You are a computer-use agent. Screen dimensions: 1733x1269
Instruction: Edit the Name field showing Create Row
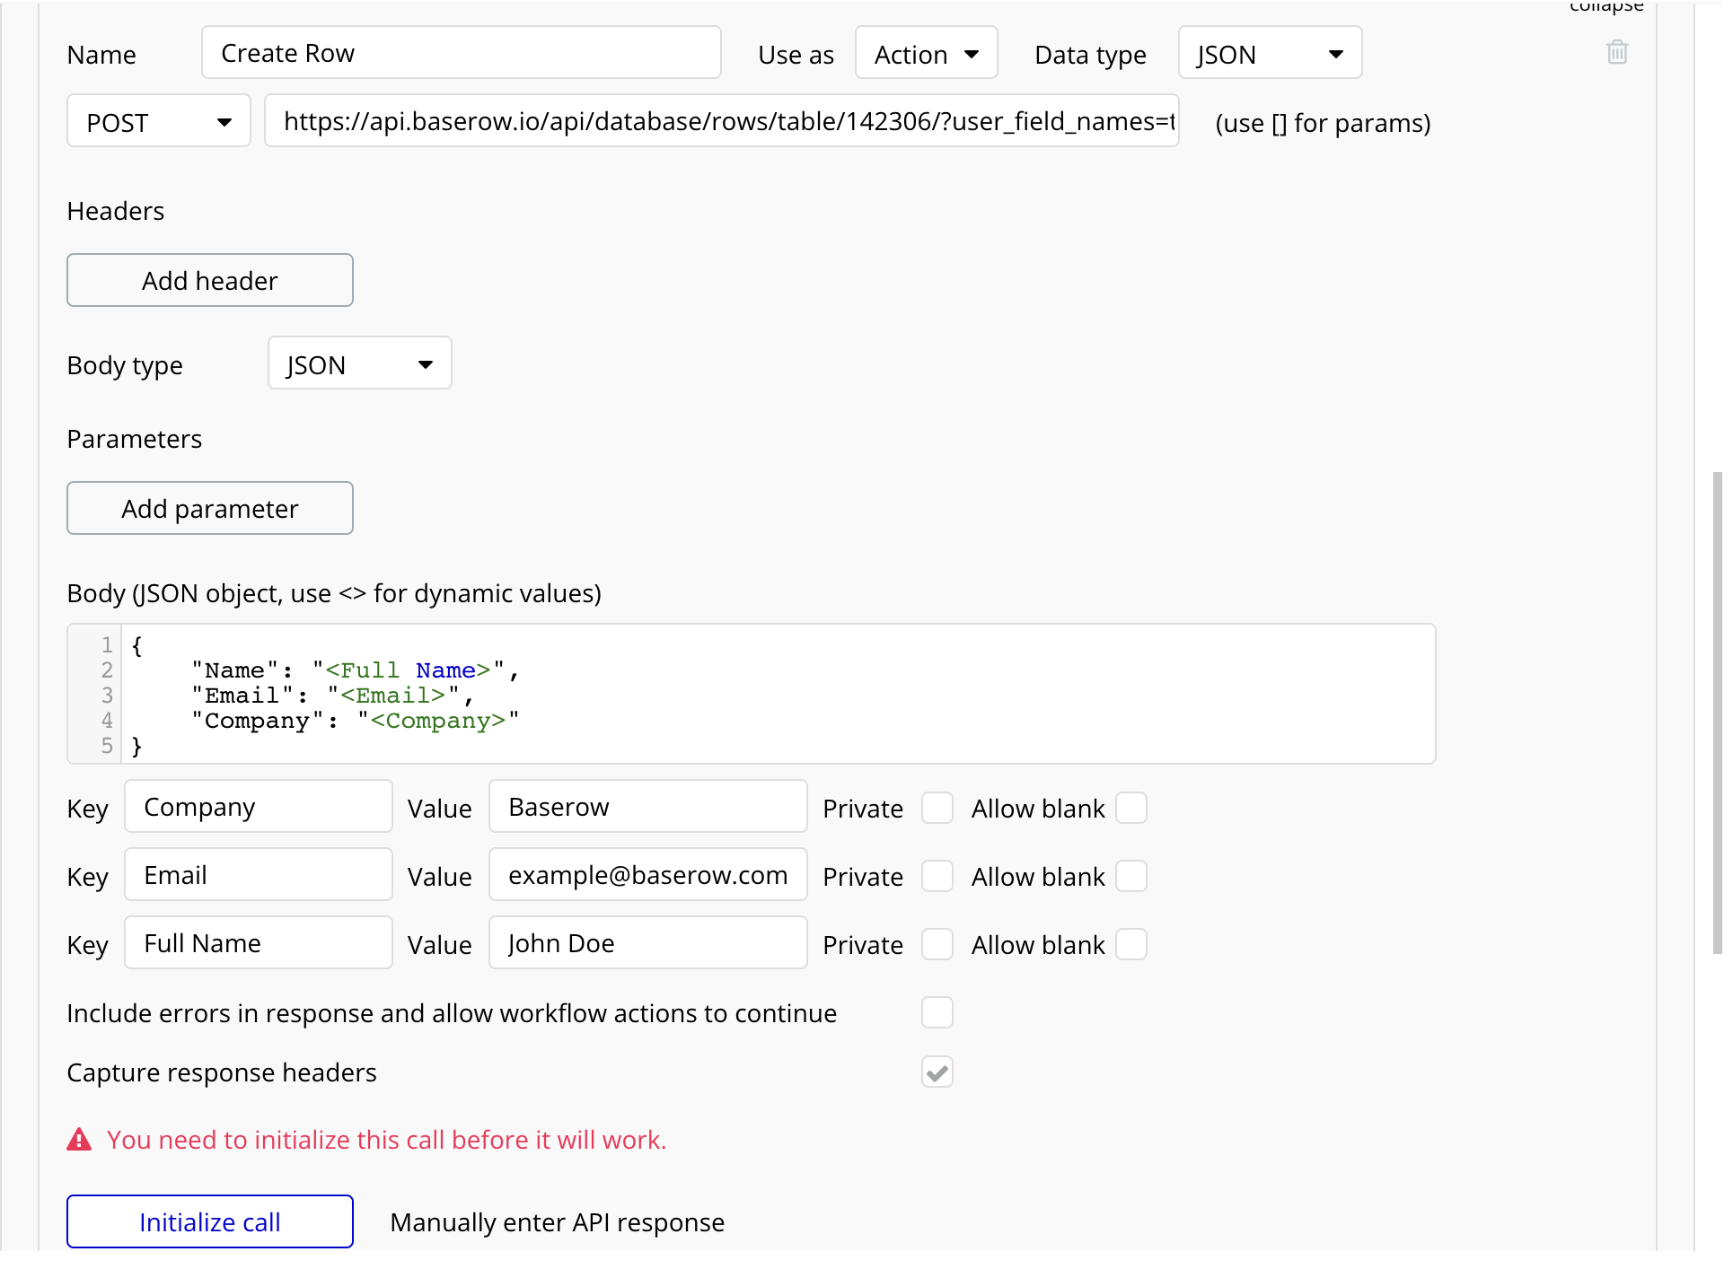(461, 52)
